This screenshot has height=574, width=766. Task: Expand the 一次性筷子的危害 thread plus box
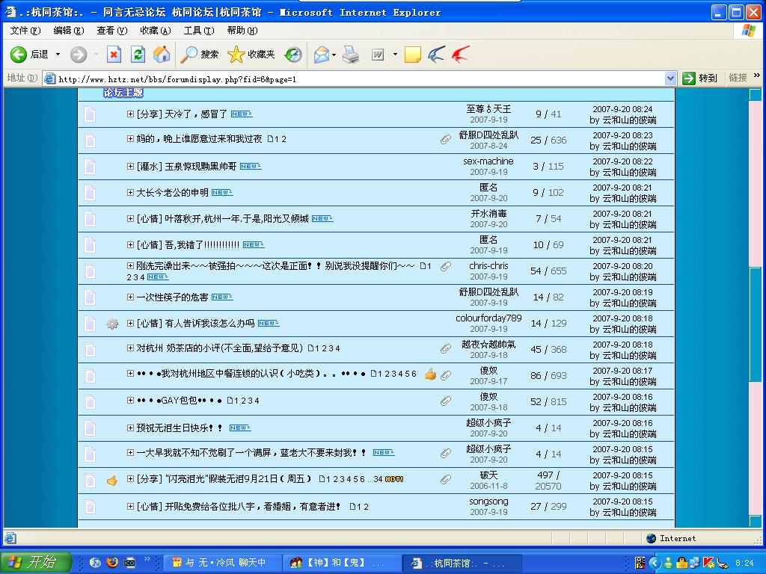tap(130, 297)
